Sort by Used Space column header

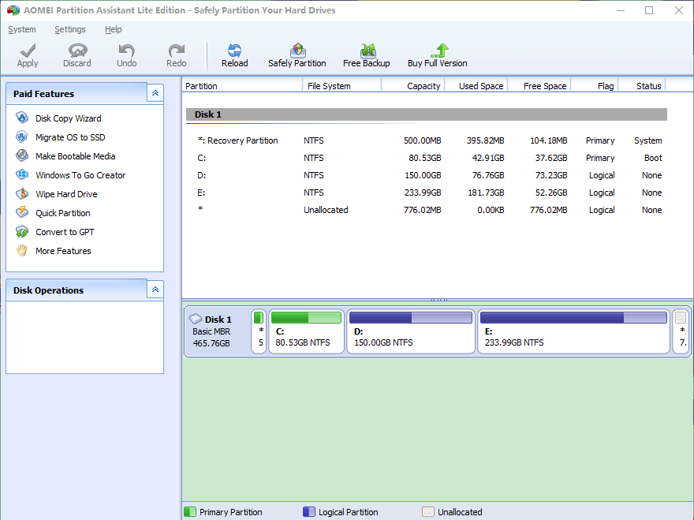tap(476, 86)
